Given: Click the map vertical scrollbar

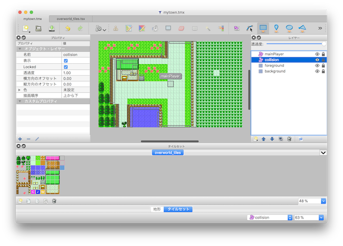Looking at the screenshot, I should click(x=249, y=90).
